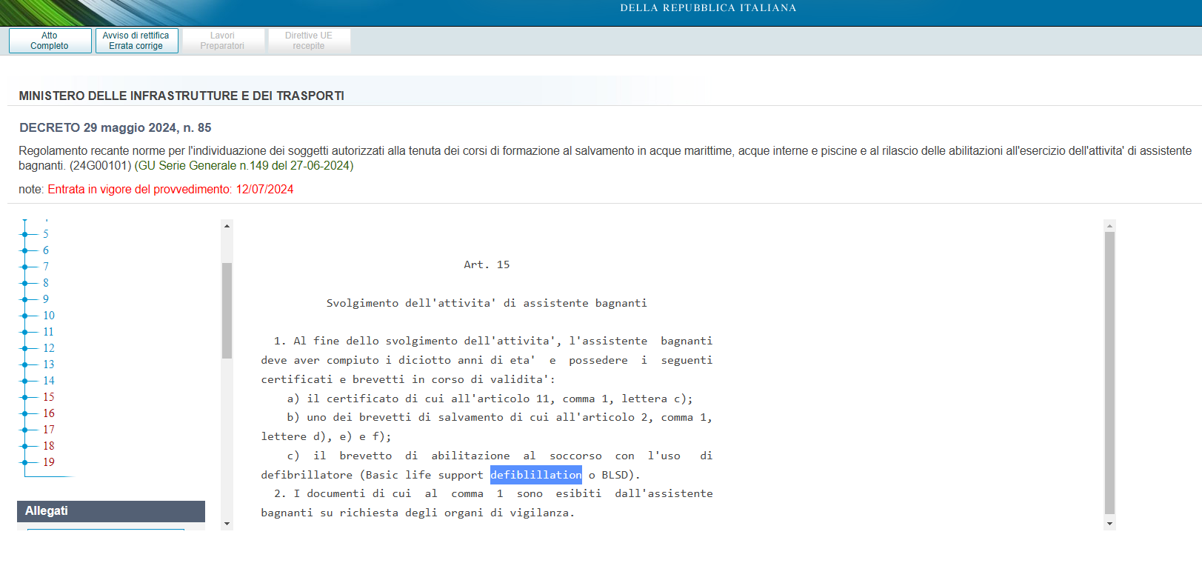Viewport: 1202px width, 563px height.
Task: Open article 16 from the article list
Action: click(x=48, y=413)
